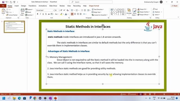Undo the last action
The width and height of the screenshot is (180, 101).
[6, 2]
